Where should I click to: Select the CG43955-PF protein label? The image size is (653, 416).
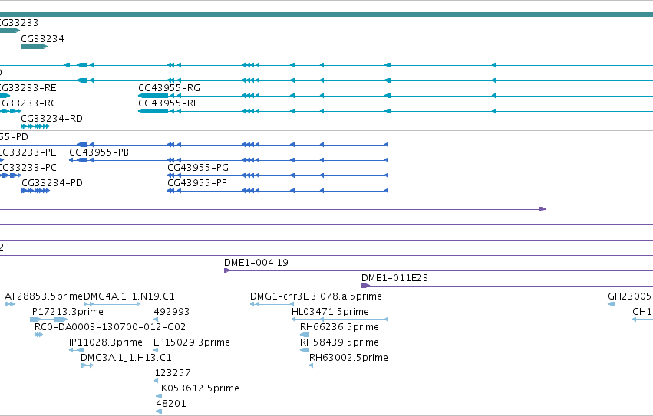pyautogui.click(x=196, y=183)
